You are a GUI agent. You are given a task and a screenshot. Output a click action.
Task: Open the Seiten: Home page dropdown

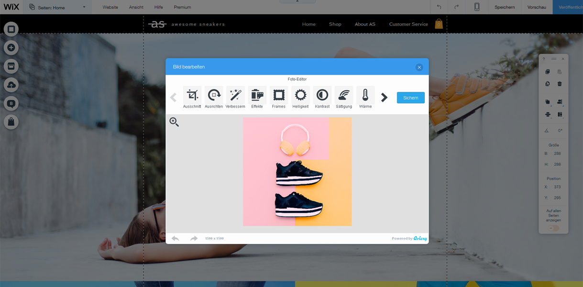58,7
